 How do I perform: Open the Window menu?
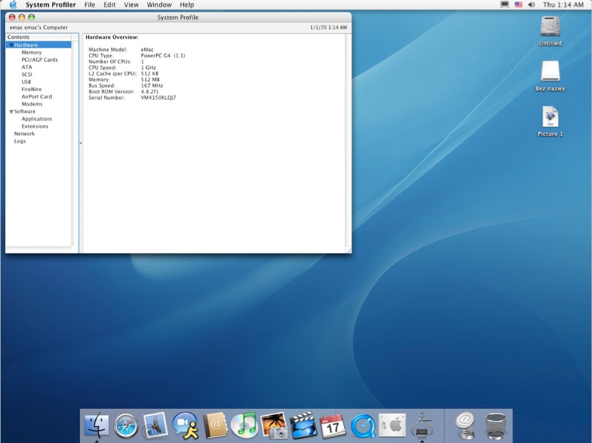[x=159, y=5]
